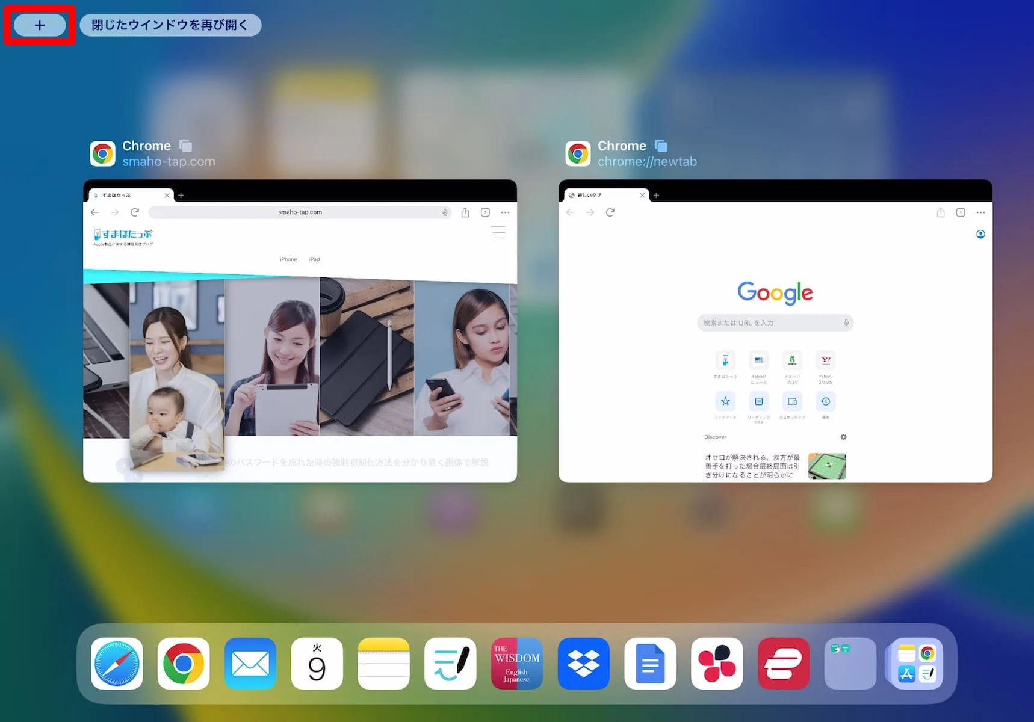The width and height of the screenshot is (1034, 722).
Task: Open the Notes app in the dock
Action: coord(383,664)
